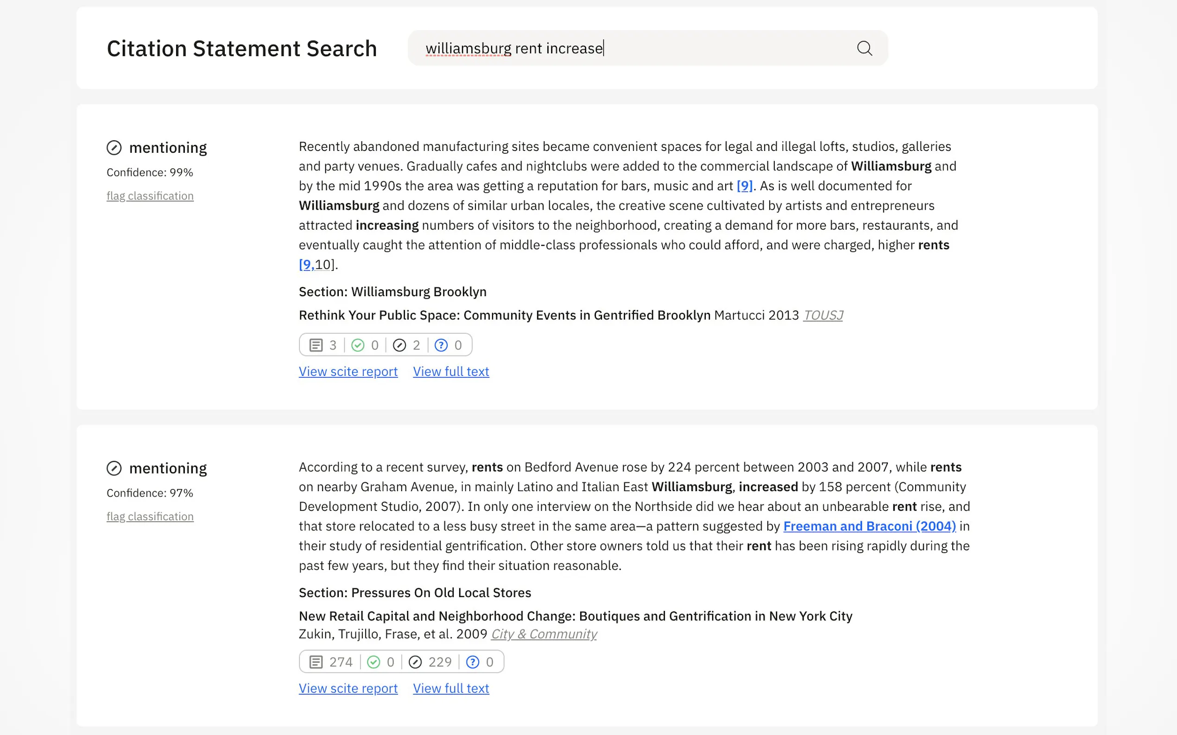This screenshot has height=735, width=1177.
Task: Click the mentioning count icon showing 229
Action: click(x=415, y=662)
